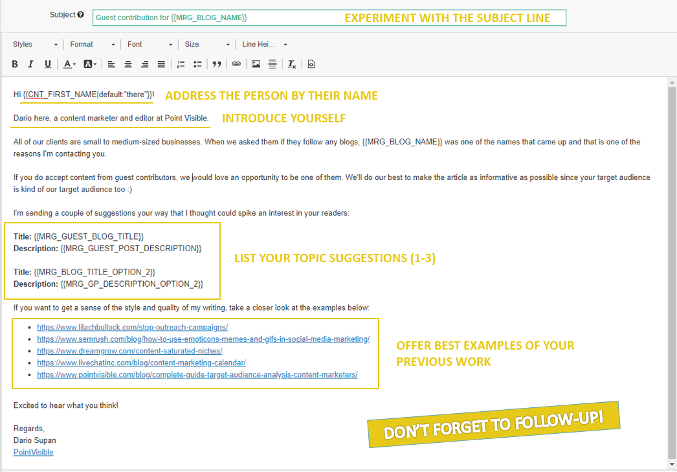Justify the text
The width and height of the screenshot is (677, 472).
[161, 64]
